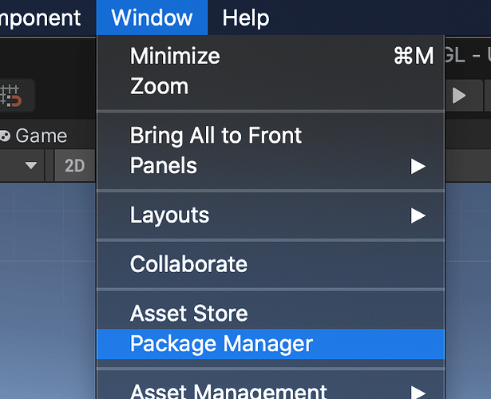This screenshot has width=491, height=399.
Task: Toggle 2D scene view mode
Action: [x=74, y=165]
